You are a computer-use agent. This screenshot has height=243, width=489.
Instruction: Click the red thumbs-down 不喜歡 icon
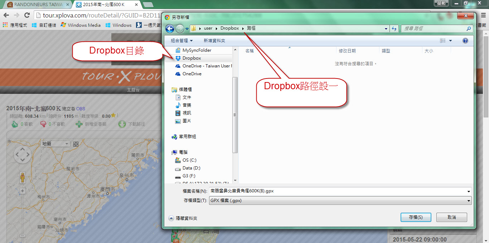(43, 124)
